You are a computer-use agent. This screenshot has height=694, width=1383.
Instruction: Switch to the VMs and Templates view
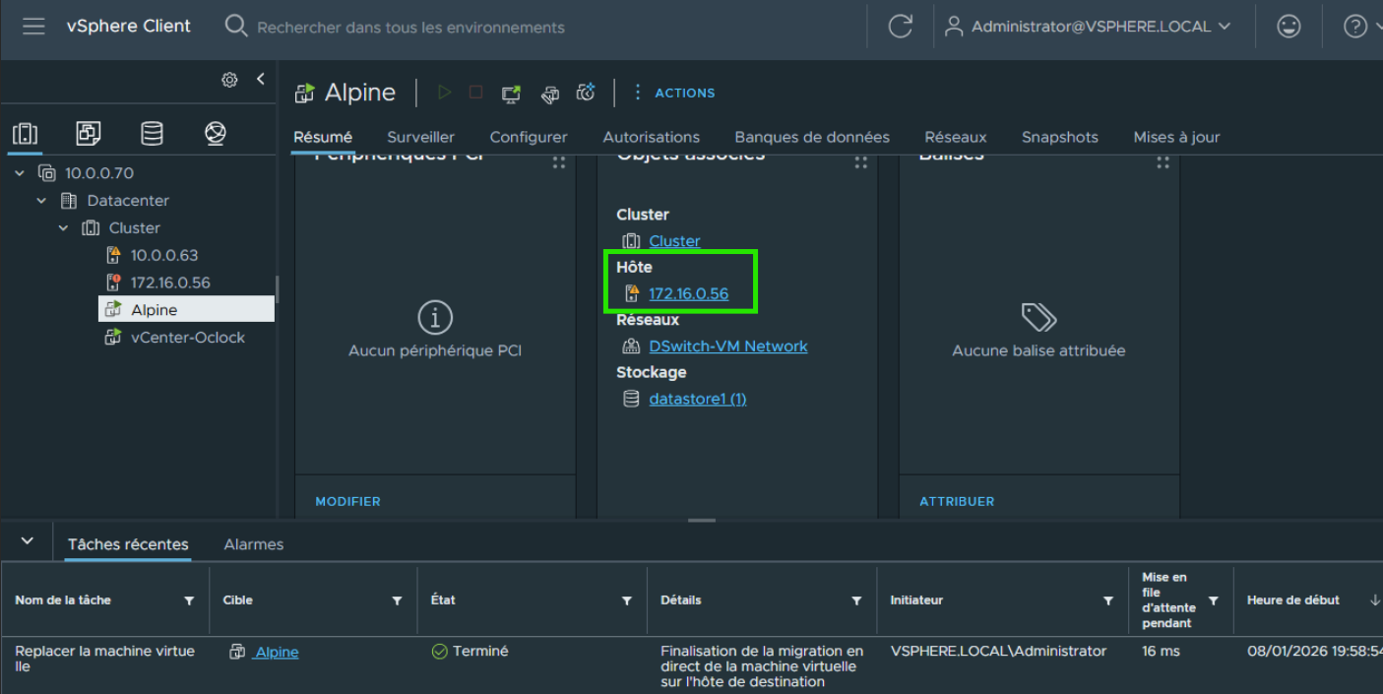[x=89, y=134]
